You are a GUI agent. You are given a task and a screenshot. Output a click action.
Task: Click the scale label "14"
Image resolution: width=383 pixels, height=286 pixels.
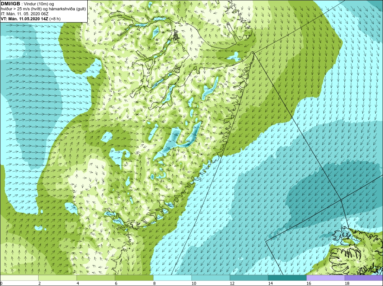(x=270, y=283)
